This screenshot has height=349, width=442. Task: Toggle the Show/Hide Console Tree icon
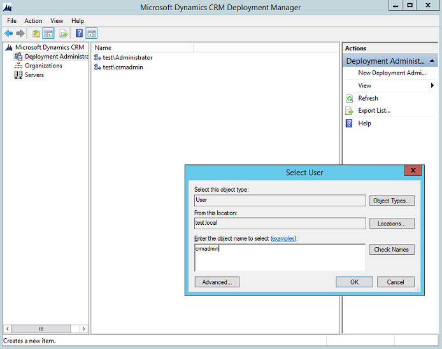[48, 34]
